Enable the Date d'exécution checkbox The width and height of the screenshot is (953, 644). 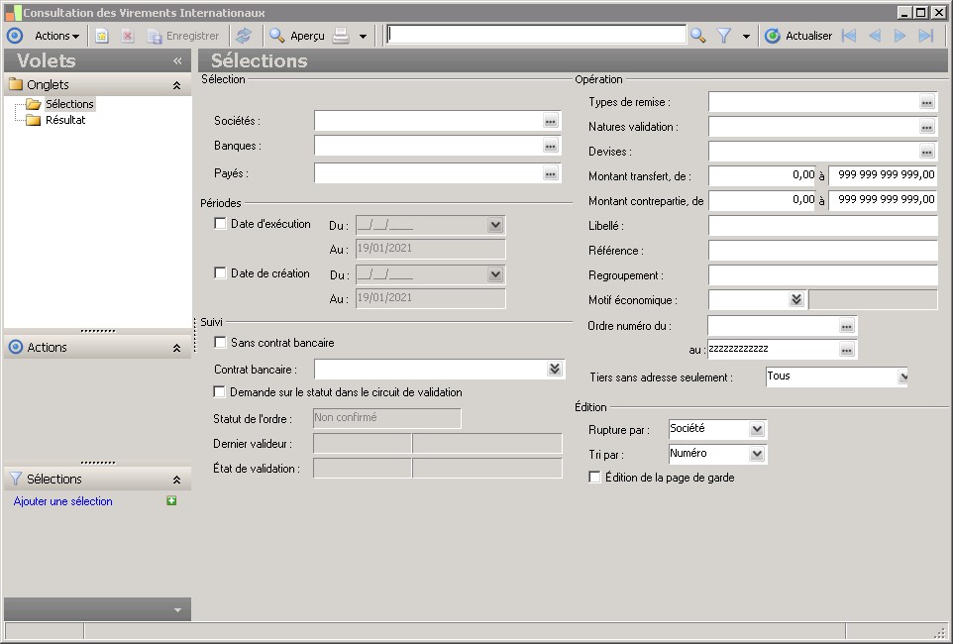(x=221, y=224)
